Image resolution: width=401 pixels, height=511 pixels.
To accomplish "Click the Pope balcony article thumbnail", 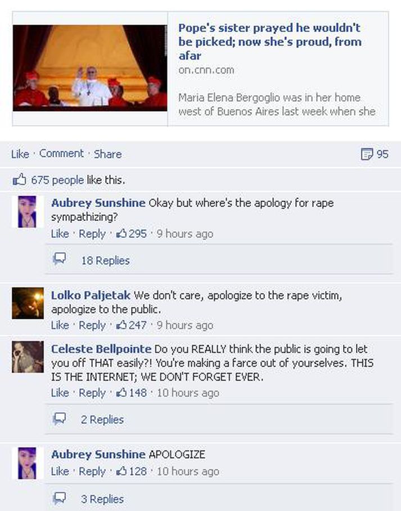I will click(90, 68).
